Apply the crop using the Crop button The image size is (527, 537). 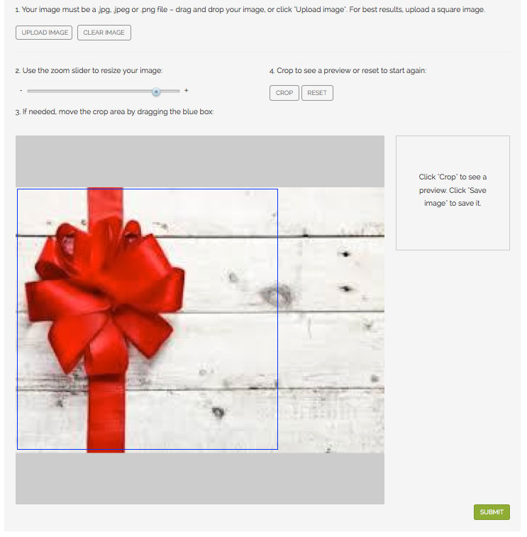(284, 93)
